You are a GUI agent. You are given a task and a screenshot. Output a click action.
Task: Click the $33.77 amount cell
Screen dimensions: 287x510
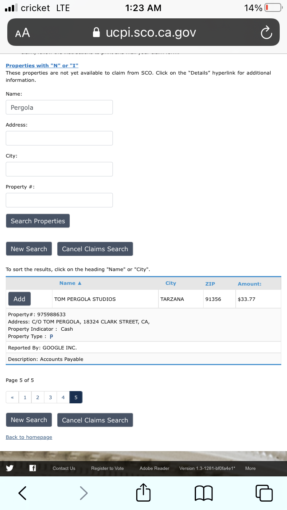[x=258, y=299]
